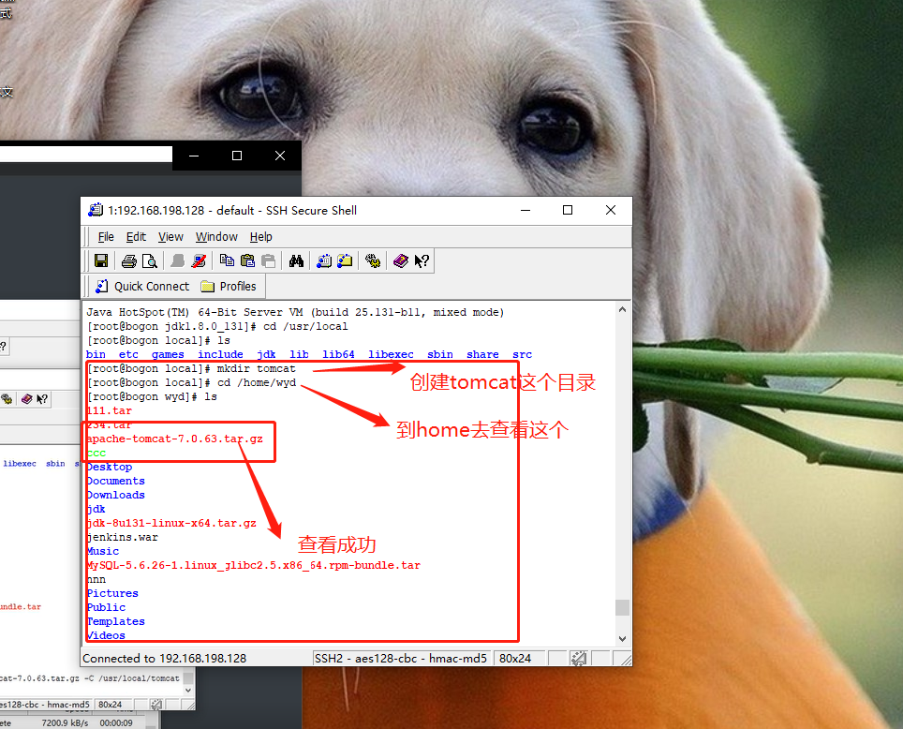
Task: Click "Connected to 192.168.198.128" status text
Action: pos(164,658)
